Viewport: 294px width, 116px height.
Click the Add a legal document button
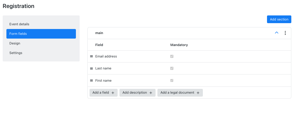[x=180, y=93]
